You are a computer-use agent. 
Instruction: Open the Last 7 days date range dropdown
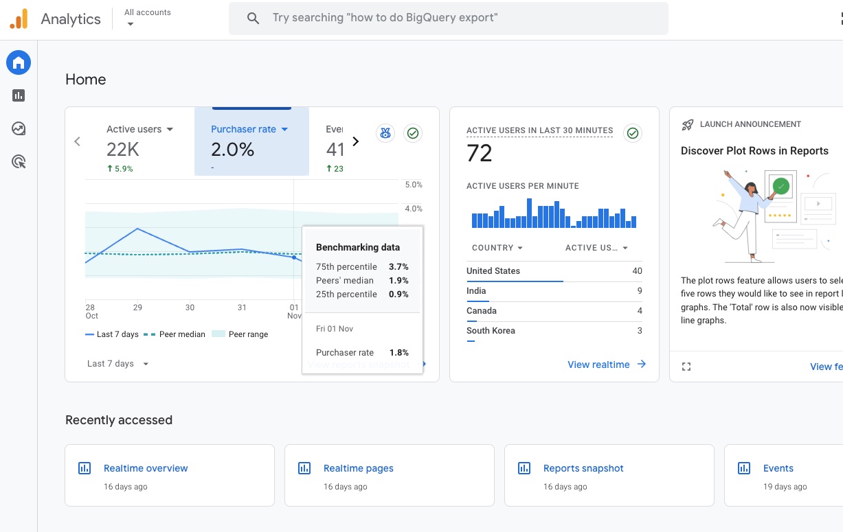118,364
